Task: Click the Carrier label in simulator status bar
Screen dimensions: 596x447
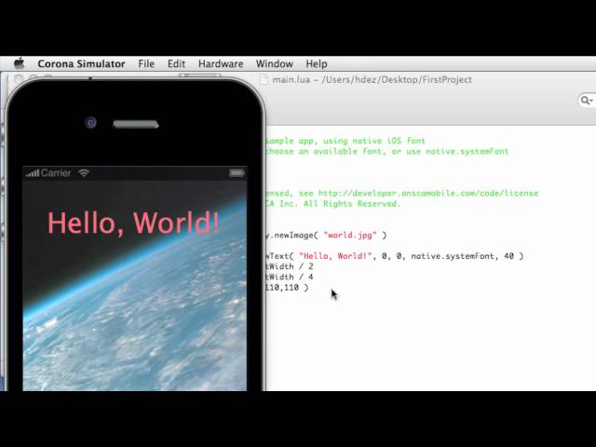Action: point(56,173)
